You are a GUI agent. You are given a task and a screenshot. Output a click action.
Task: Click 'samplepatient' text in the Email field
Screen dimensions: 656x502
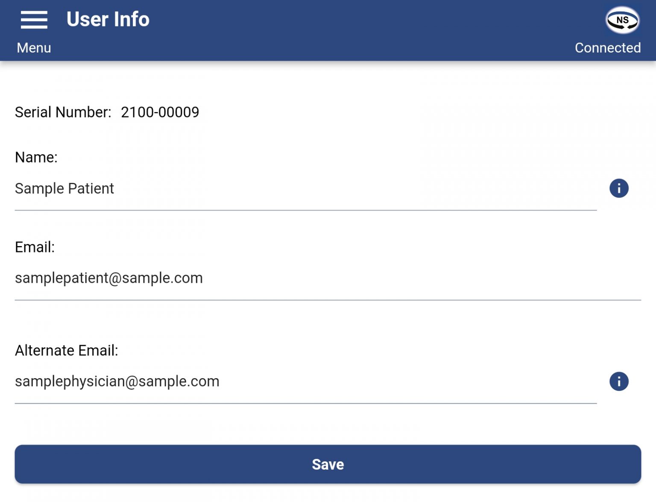click(62, 279)
